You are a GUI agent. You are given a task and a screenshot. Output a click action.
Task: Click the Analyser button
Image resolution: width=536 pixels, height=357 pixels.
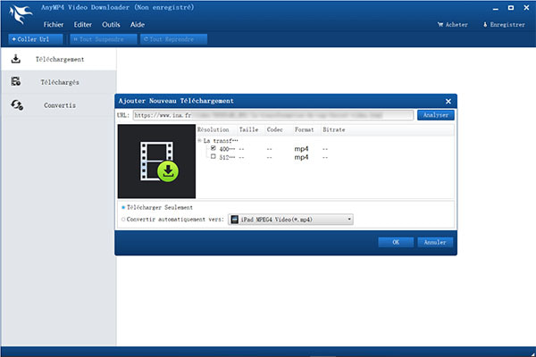[436, 115]
